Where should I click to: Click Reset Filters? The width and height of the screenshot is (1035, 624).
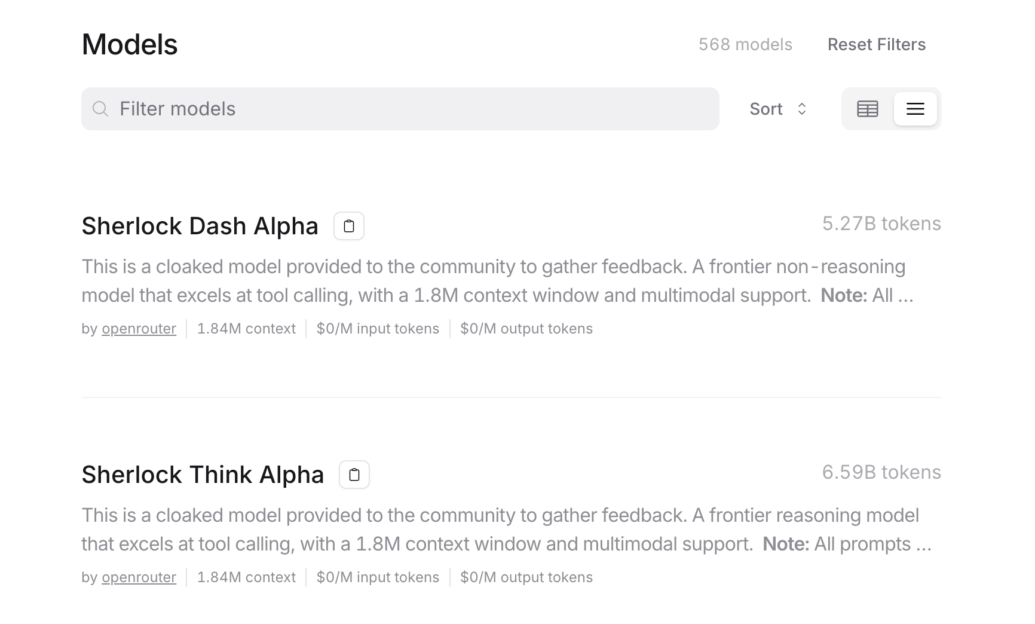tap(877, 44)
